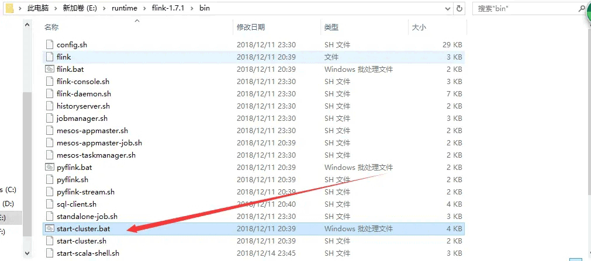Select the file name sql-client.sh
Viewport: 591px width, 261px height.
pos(77,204)
